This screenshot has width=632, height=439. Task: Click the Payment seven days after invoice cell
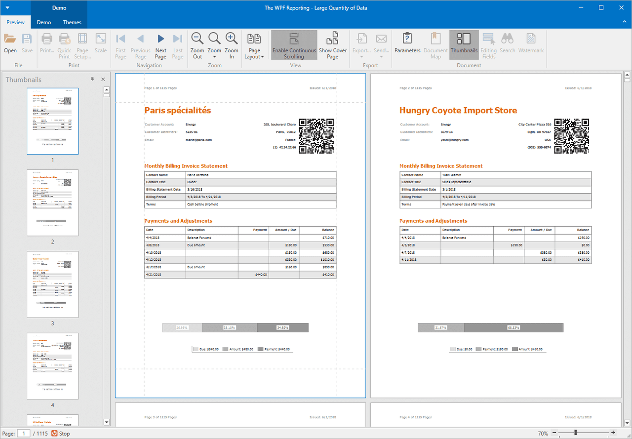coord(516,204)
